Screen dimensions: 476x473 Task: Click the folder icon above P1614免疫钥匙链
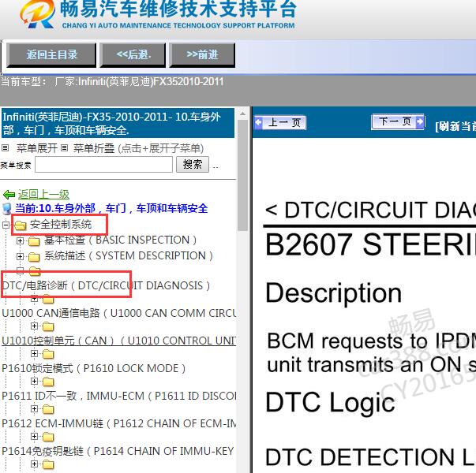pyautogui.click(x=48, y=438)
